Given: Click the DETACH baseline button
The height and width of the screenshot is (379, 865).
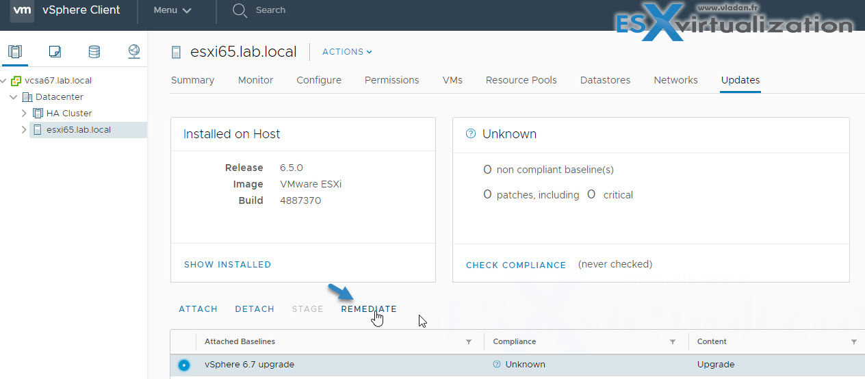Looking at the screenshot, I should coord(255,309).
